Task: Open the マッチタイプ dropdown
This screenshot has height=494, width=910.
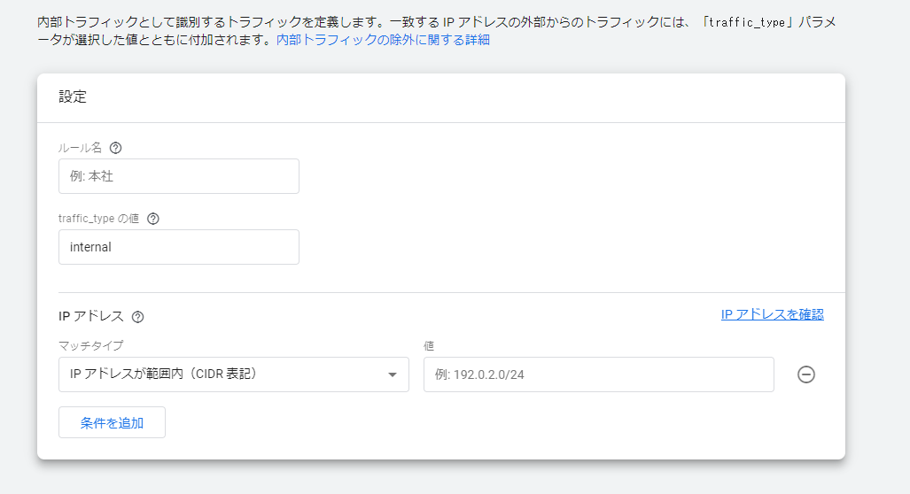Action: pos(234,374)
